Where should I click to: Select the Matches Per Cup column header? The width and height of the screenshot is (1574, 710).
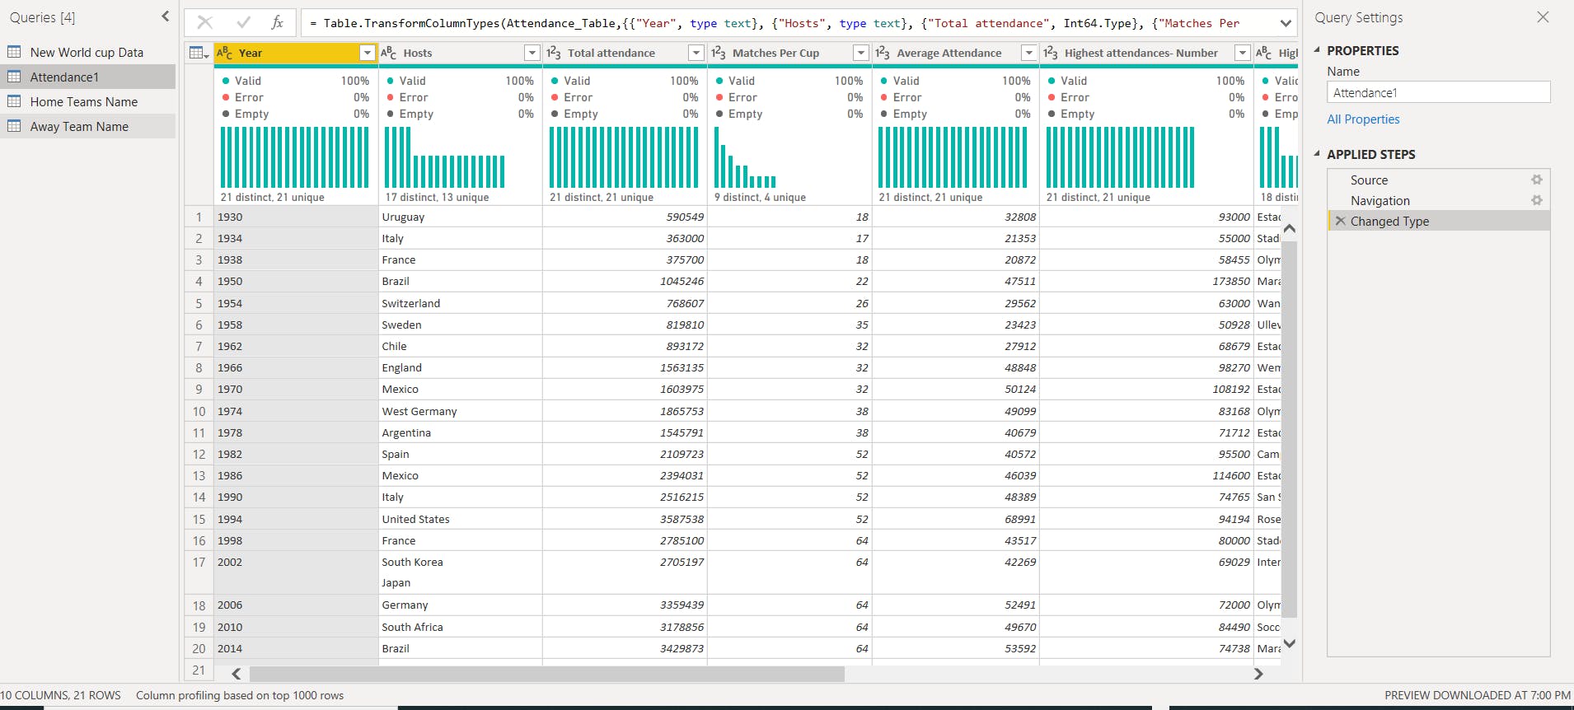[789, 53]
